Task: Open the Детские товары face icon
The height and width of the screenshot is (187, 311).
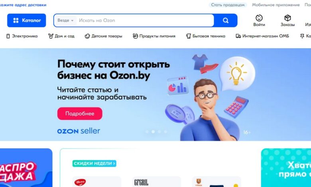Action: [87, 36]
